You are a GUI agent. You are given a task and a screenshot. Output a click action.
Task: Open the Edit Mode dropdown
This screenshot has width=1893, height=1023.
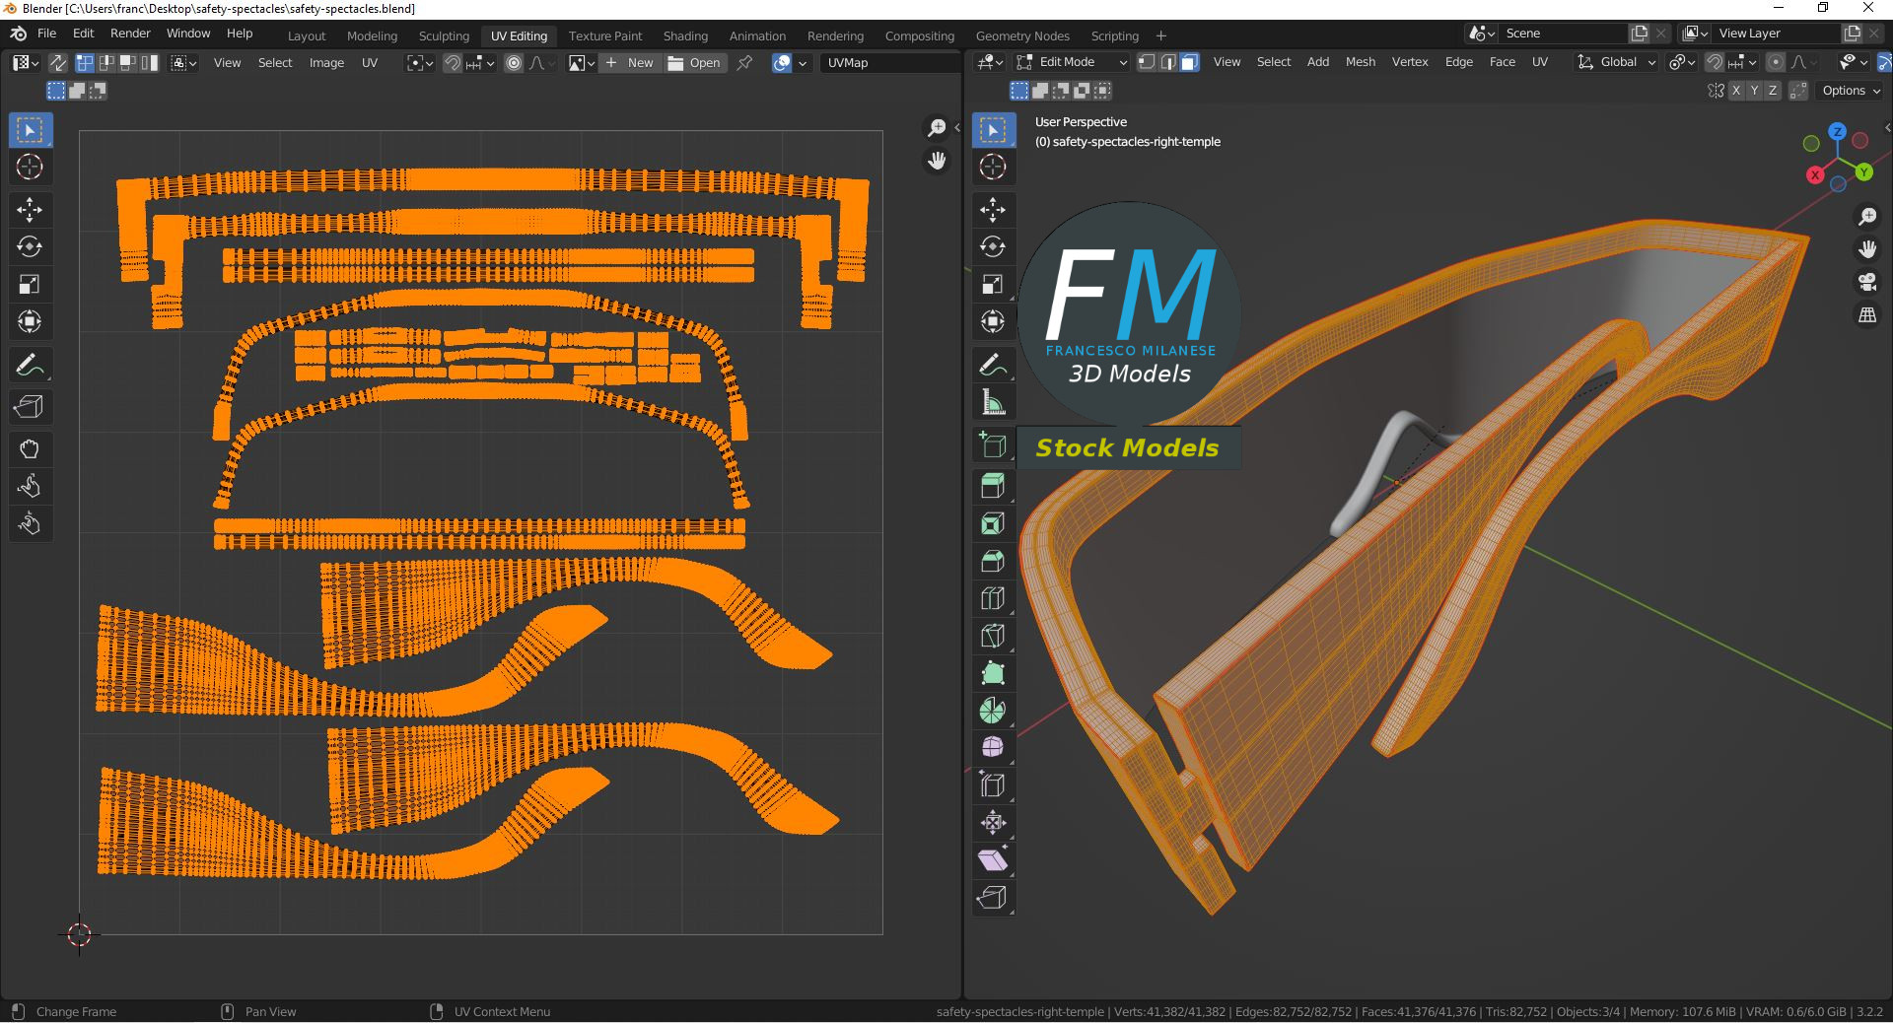[x=1073, y=62]
